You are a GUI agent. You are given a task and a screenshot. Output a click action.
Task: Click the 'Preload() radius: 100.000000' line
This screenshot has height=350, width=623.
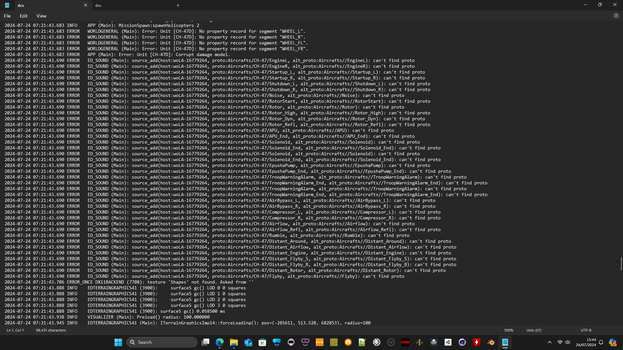tap(107, 317)
